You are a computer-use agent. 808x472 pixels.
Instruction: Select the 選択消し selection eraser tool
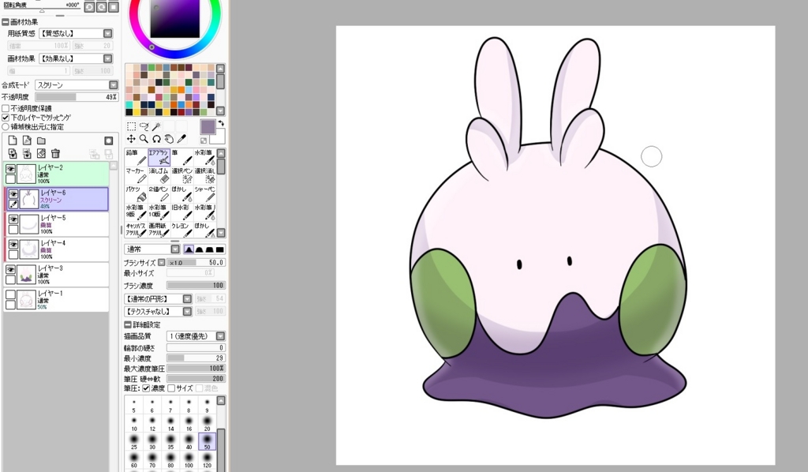tap(204, 176)
